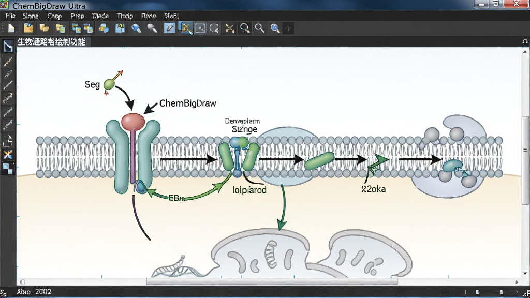The height and width of the screenshot is (298, 530).
Task: Click the vertical line marker toolbar icon
Action: tap(289, 29)
